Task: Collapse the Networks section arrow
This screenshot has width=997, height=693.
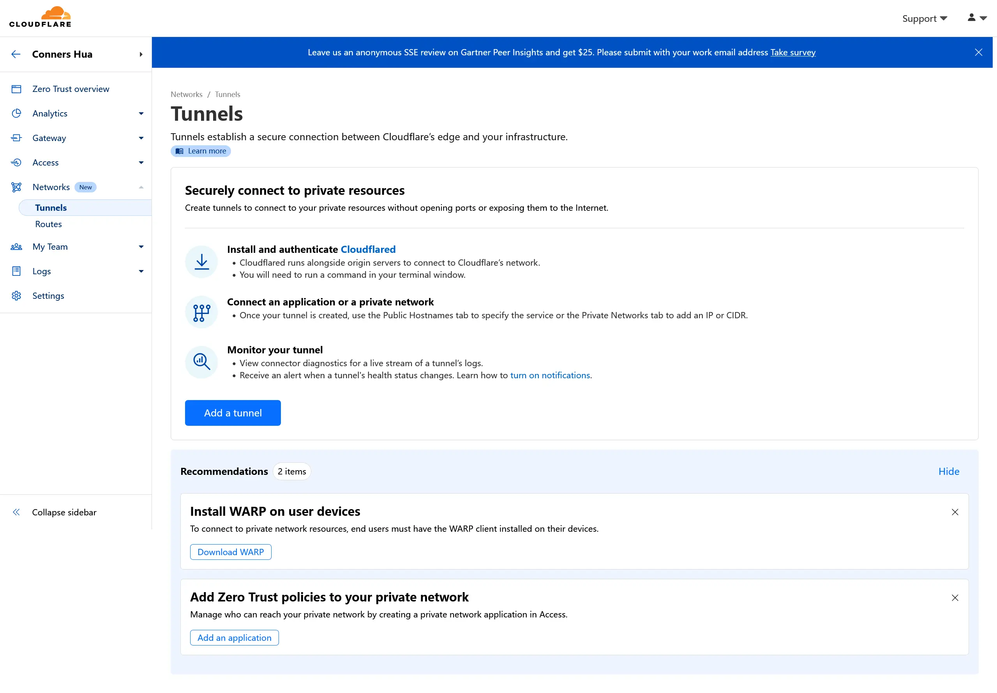Action: 141,187
